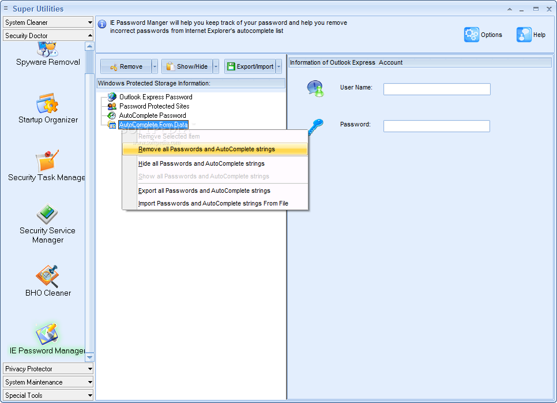Click the Show/Hide toolbar button
This screenshot has width=557, height=403.
(187, 66)
